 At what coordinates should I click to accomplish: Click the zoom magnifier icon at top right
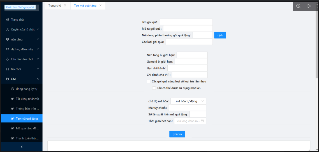point(298,6)
